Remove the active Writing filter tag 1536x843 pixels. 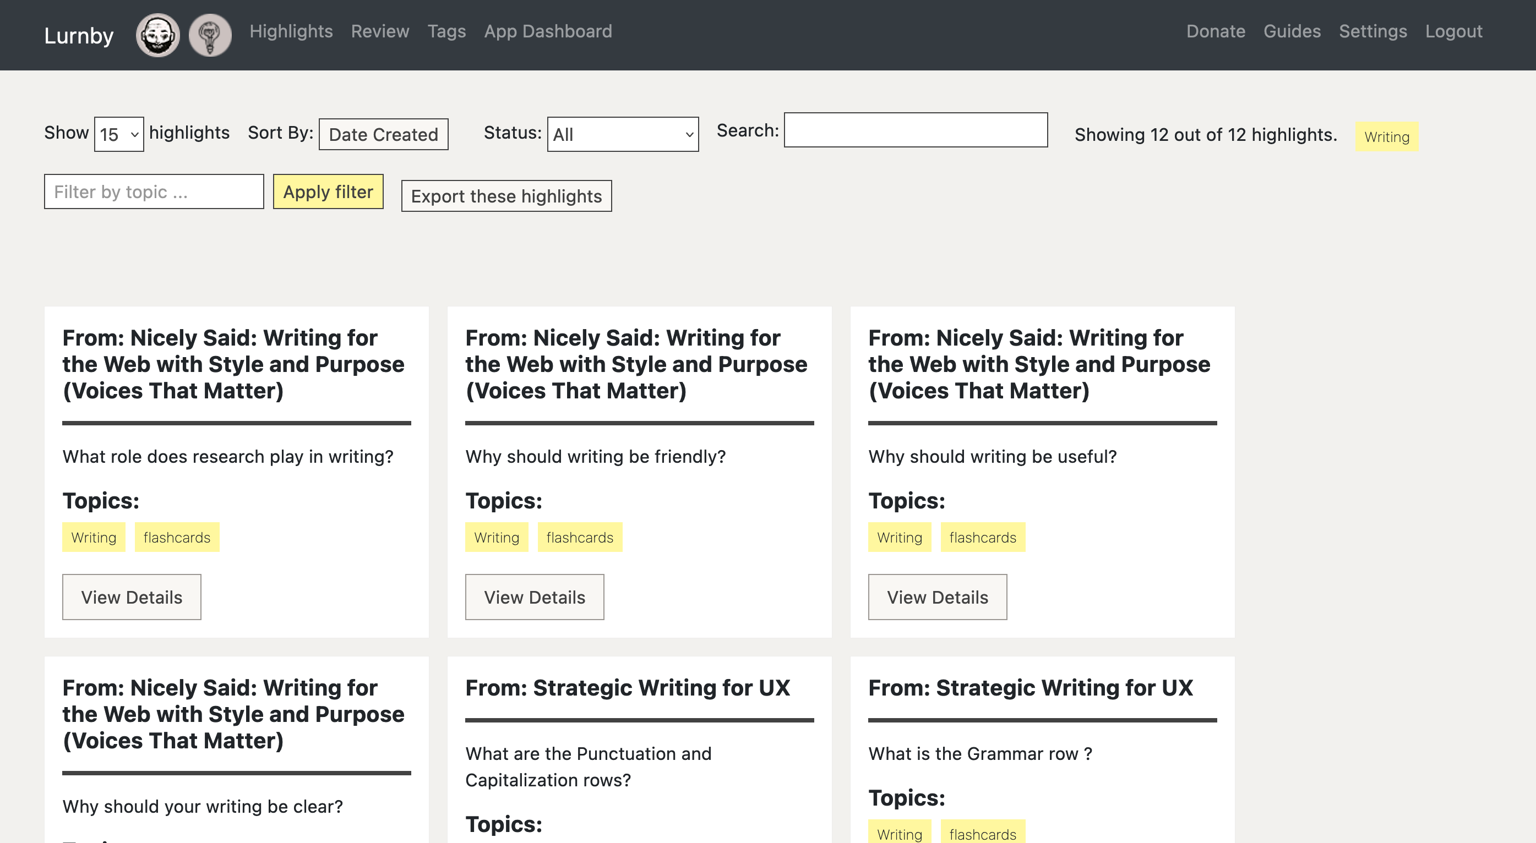(1386, 136)
